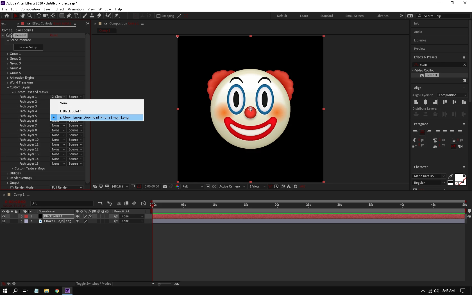Image resolution: width=472 pixels, height=295 pixels.
Task: Open the composition flowchart icon in viewer
Action: pos(289,186)
